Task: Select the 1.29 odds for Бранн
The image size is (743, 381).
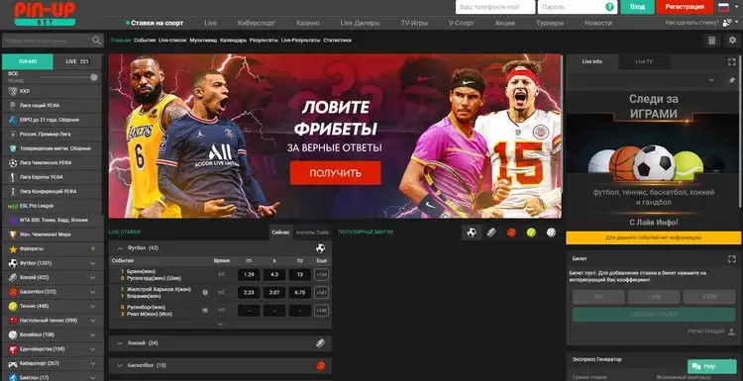Action: pos(249,275)
